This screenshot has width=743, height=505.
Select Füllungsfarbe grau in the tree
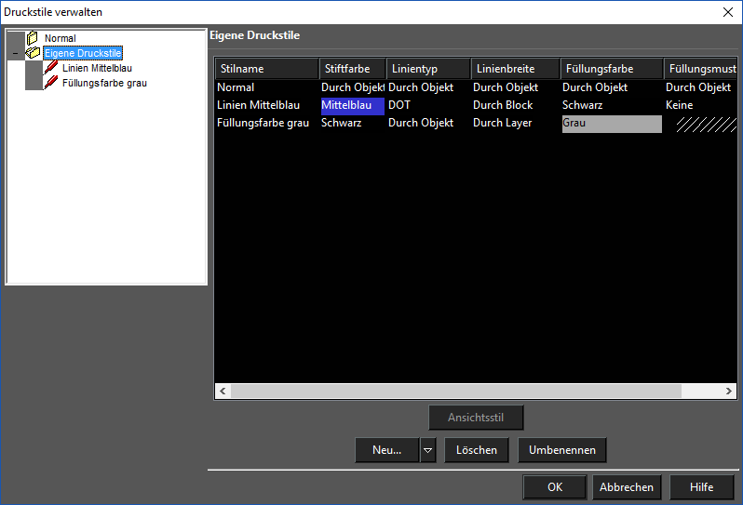pyautogui.click(x=104, y=84)
